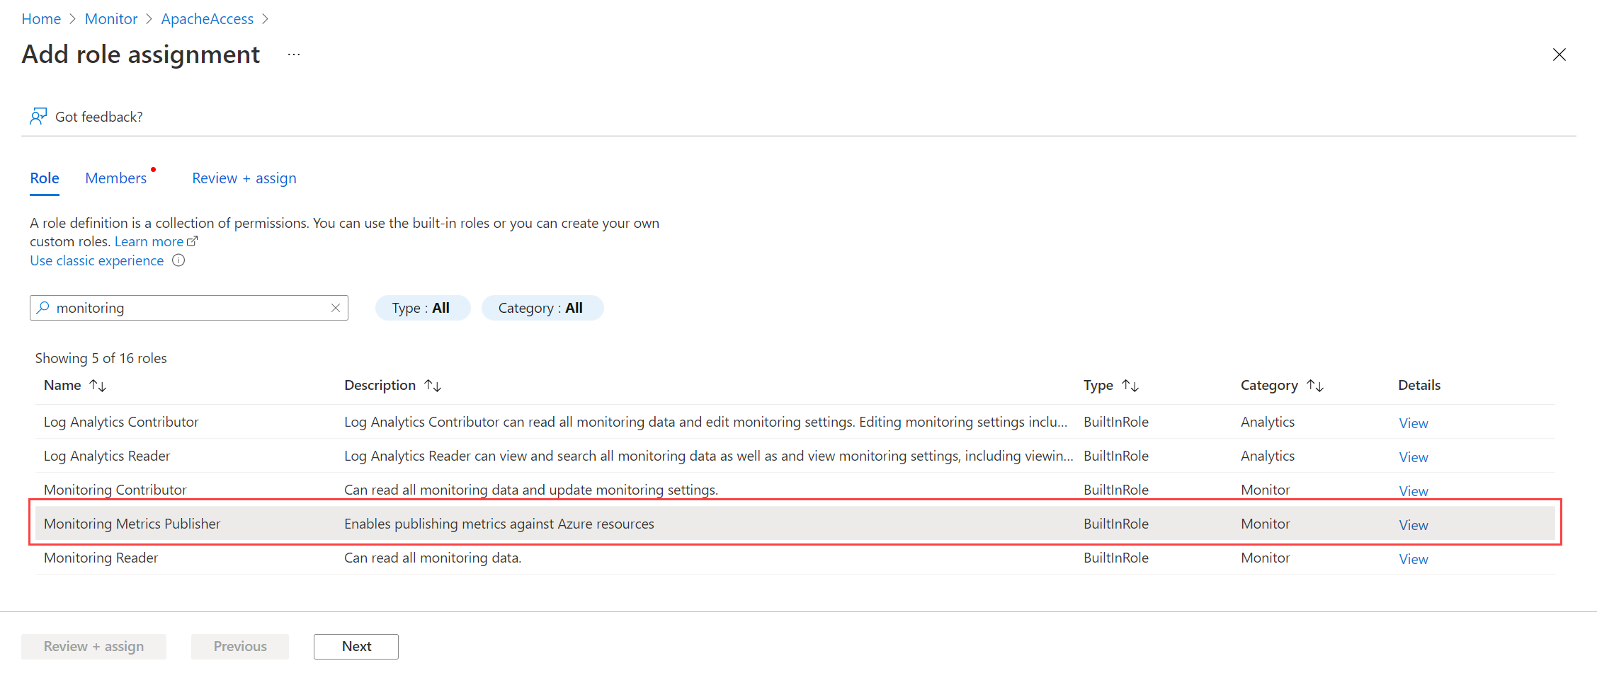Open the Category : All filter
The width and height of the screenshot is (1597, 685).
(542, 307)
